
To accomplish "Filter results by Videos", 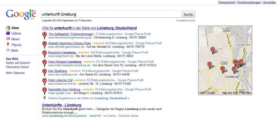I will pos(16,33).
